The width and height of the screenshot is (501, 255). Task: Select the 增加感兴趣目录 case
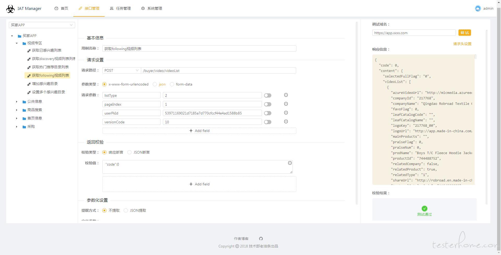coord(45,84)
